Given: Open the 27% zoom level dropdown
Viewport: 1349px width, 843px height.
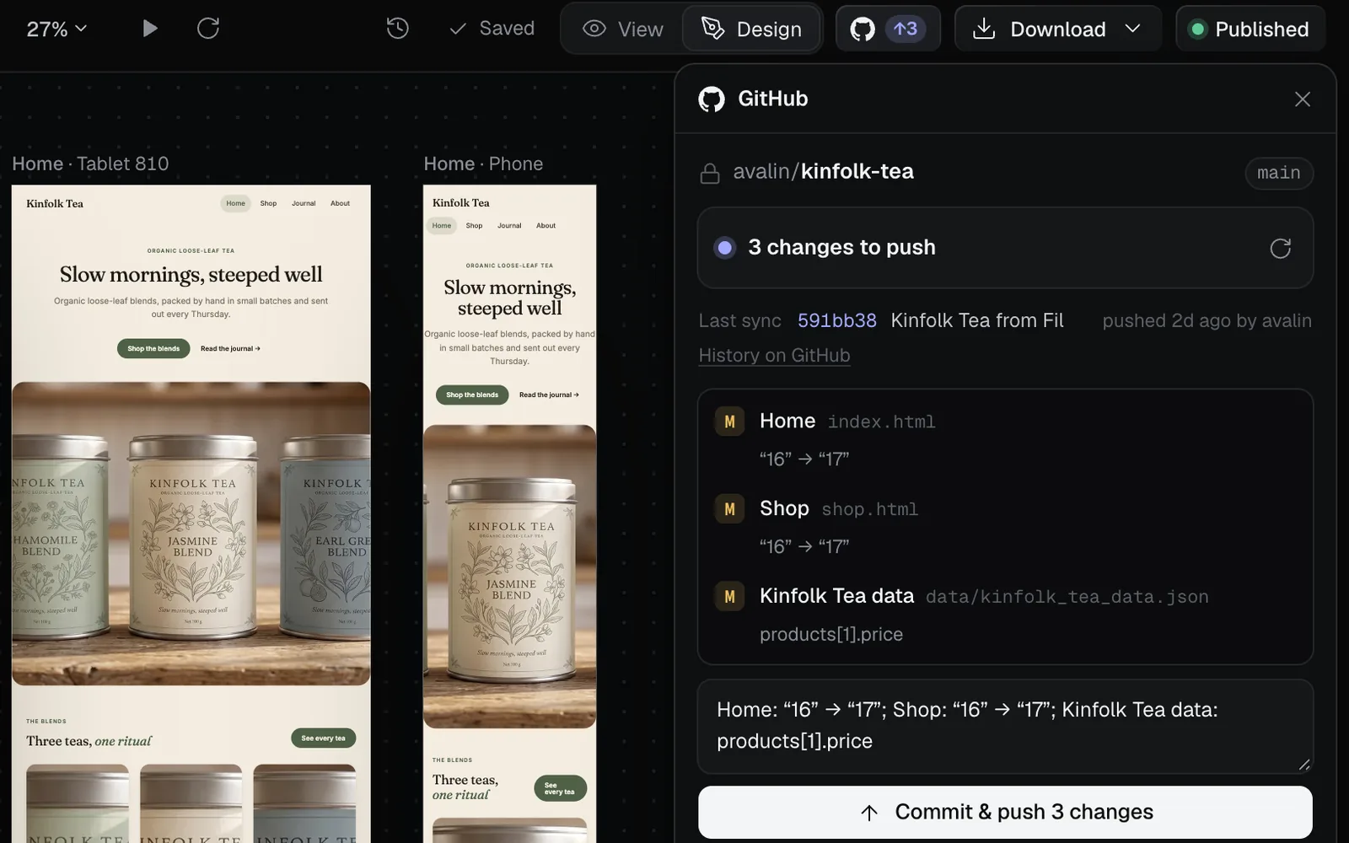Looking at the screenshot, I should 56,29.
